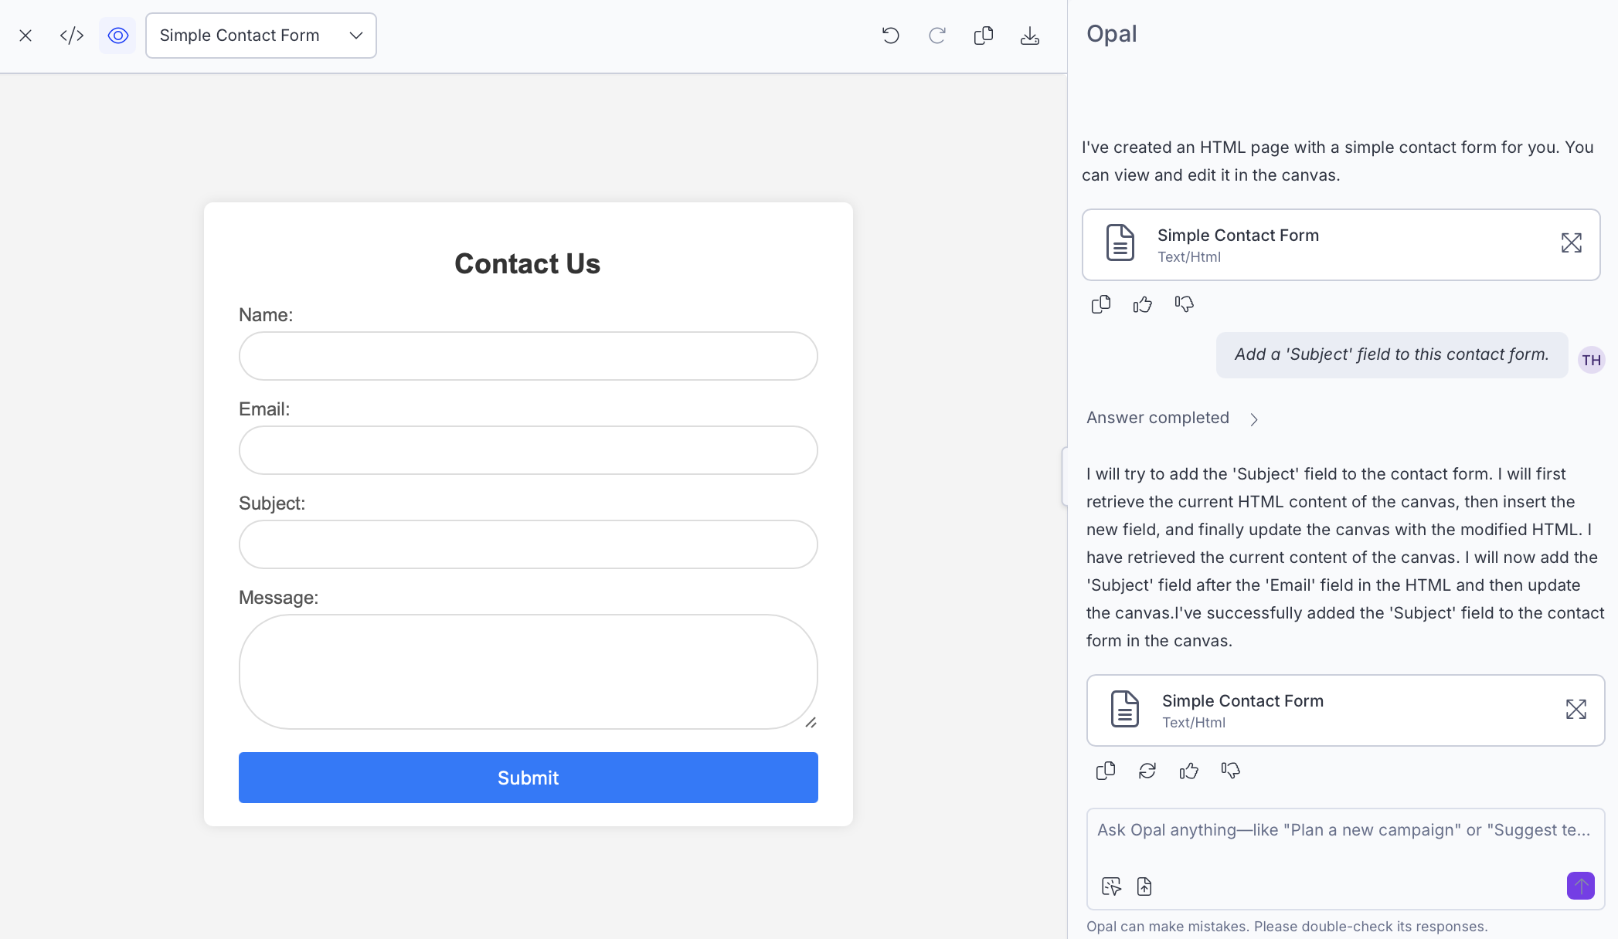Screen dimensions: 1618x939
Task: Close the canvas panel
Action: (25, 36)
